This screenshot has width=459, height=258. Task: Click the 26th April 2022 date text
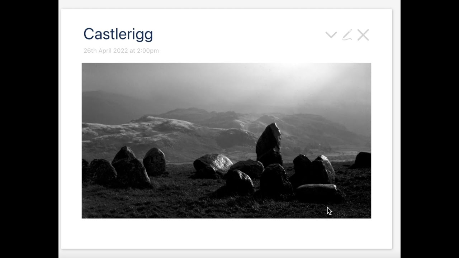[x=106, y=51]
